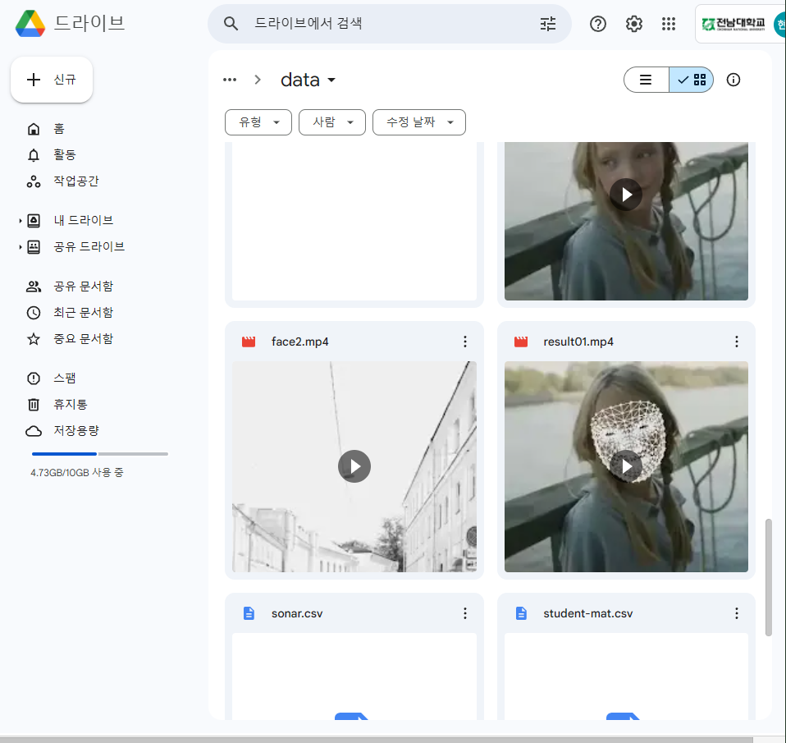Click the 작업공간 workspace icon

(34, 181)
